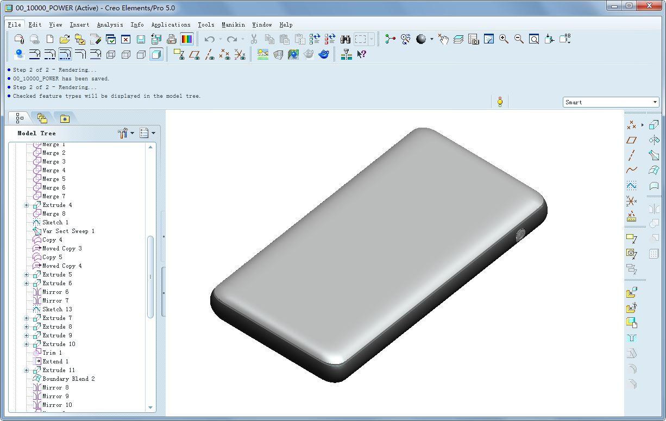This screenshot has width=666, height=421.
Task: Select Var Sect Sweep 1 in tree
Action: point(68,231)
